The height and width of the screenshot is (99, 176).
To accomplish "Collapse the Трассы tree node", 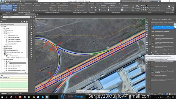I will click(3, 34).
